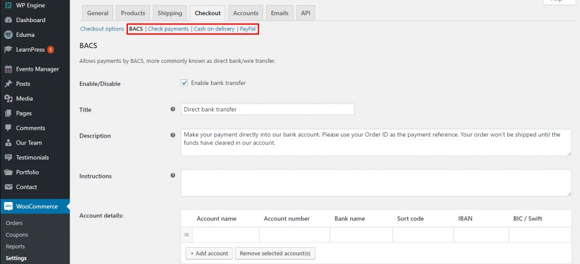Click the help tooltip icon beside Description
Image resolution: width=580 pixels, height=264 pixels.
coord(173,135)
